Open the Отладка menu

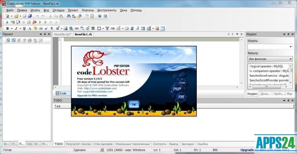pyautogui.click(x=58, y=10)
